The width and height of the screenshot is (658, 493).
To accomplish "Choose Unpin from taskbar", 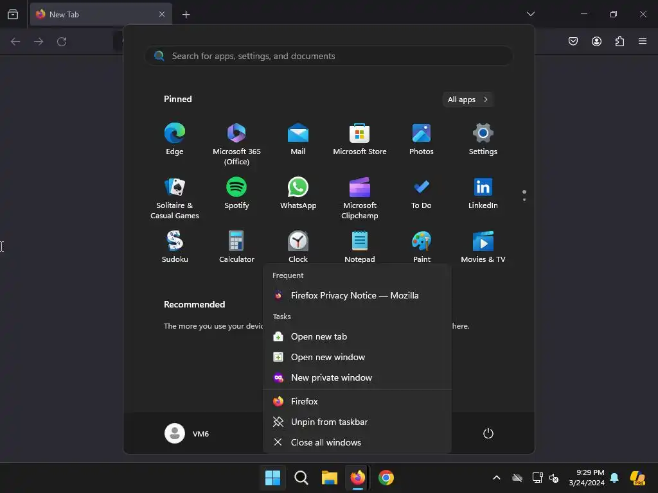I will (x=357, y=422).
